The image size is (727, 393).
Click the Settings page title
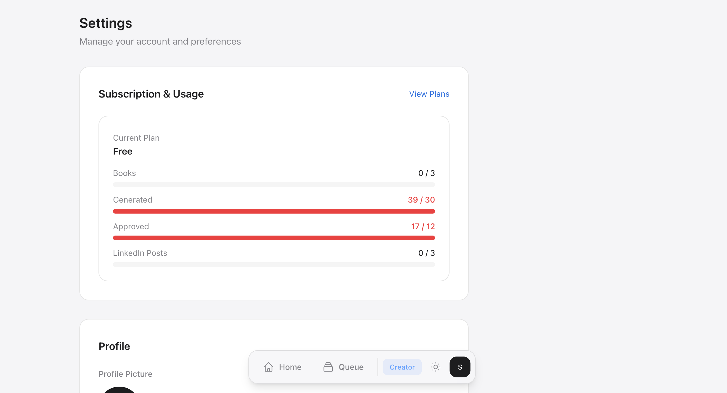[x=105, y=23]
